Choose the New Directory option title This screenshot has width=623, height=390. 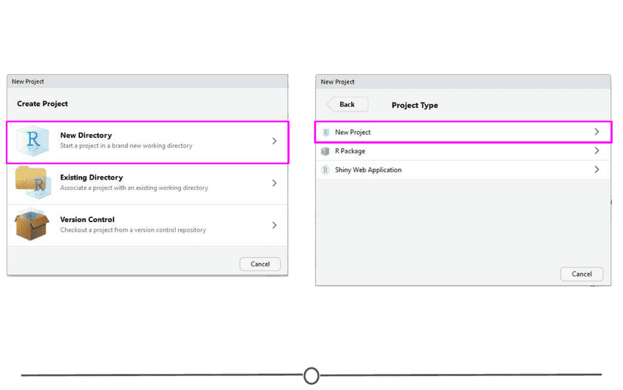86,135
